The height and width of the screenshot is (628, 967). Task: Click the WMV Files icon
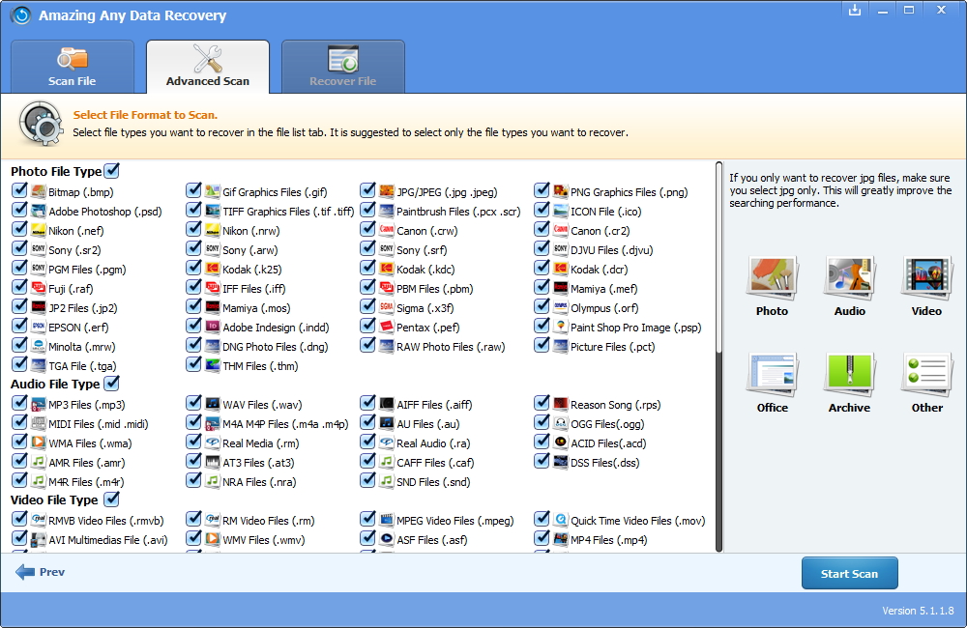213,539
